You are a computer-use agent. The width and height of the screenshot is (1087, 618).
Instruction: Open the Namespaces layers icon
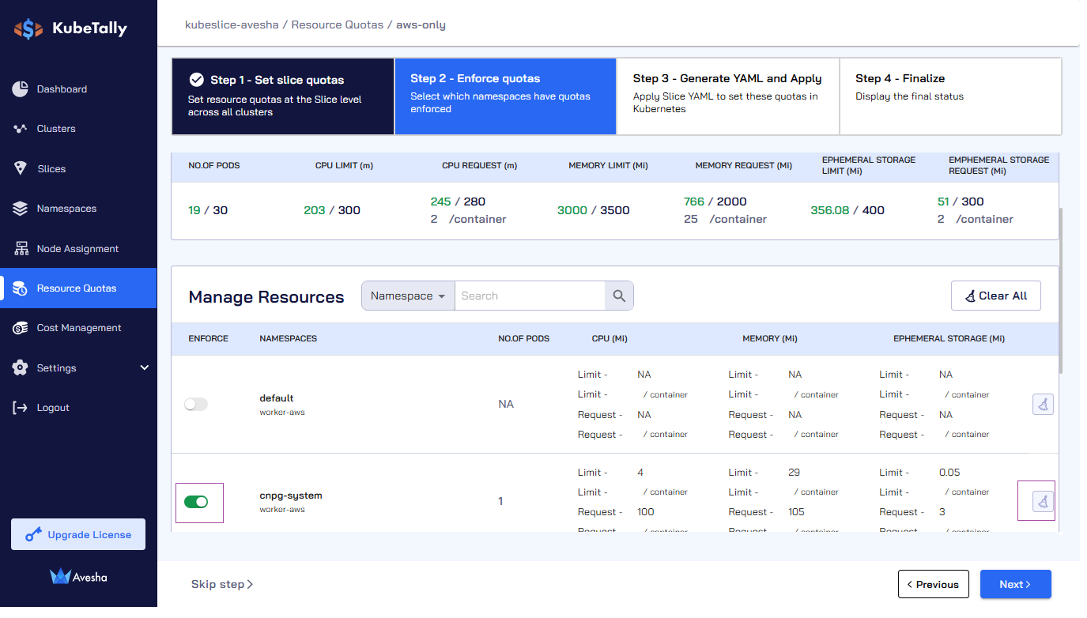coord(21,209)
